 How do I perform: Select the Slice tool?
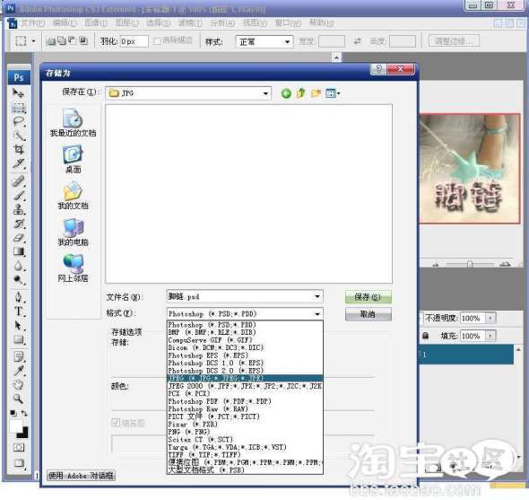[19, 163]
